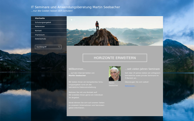Click the Willkommen... heading

coord(77,69)
